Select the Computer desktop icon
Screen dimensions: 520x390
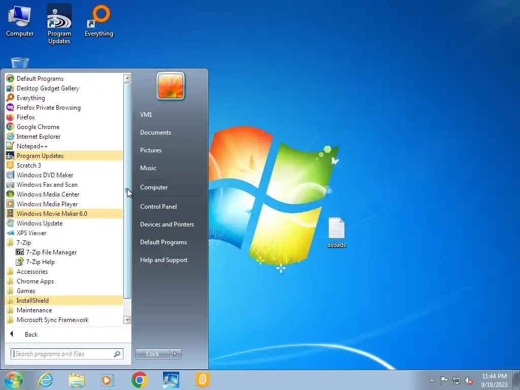click(x=20, y=21)
